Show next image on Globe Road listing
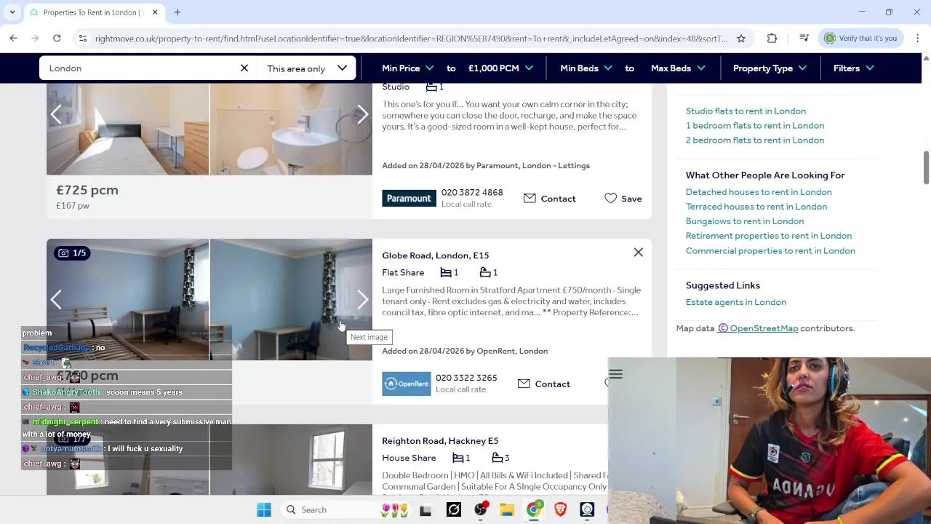 click(362, 300)
